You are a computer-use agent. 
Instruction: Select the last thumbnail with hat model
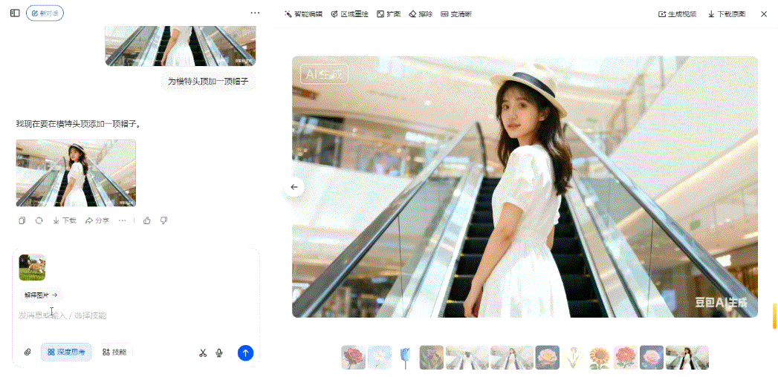687,358
